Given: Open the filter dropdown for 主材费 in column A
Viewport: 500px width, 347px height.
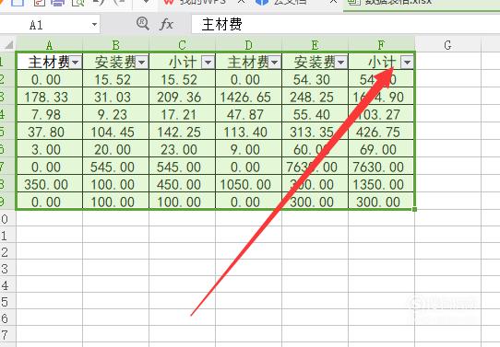Looking at the screenshot, I should [76, 63].
